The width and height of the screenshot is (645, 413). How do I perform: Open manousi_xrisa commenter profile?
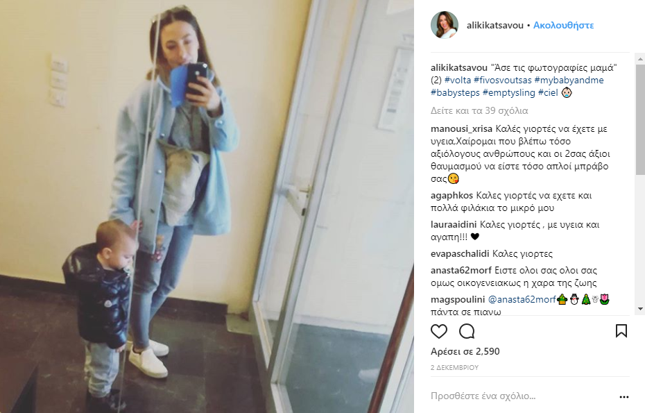pos(461,129)
